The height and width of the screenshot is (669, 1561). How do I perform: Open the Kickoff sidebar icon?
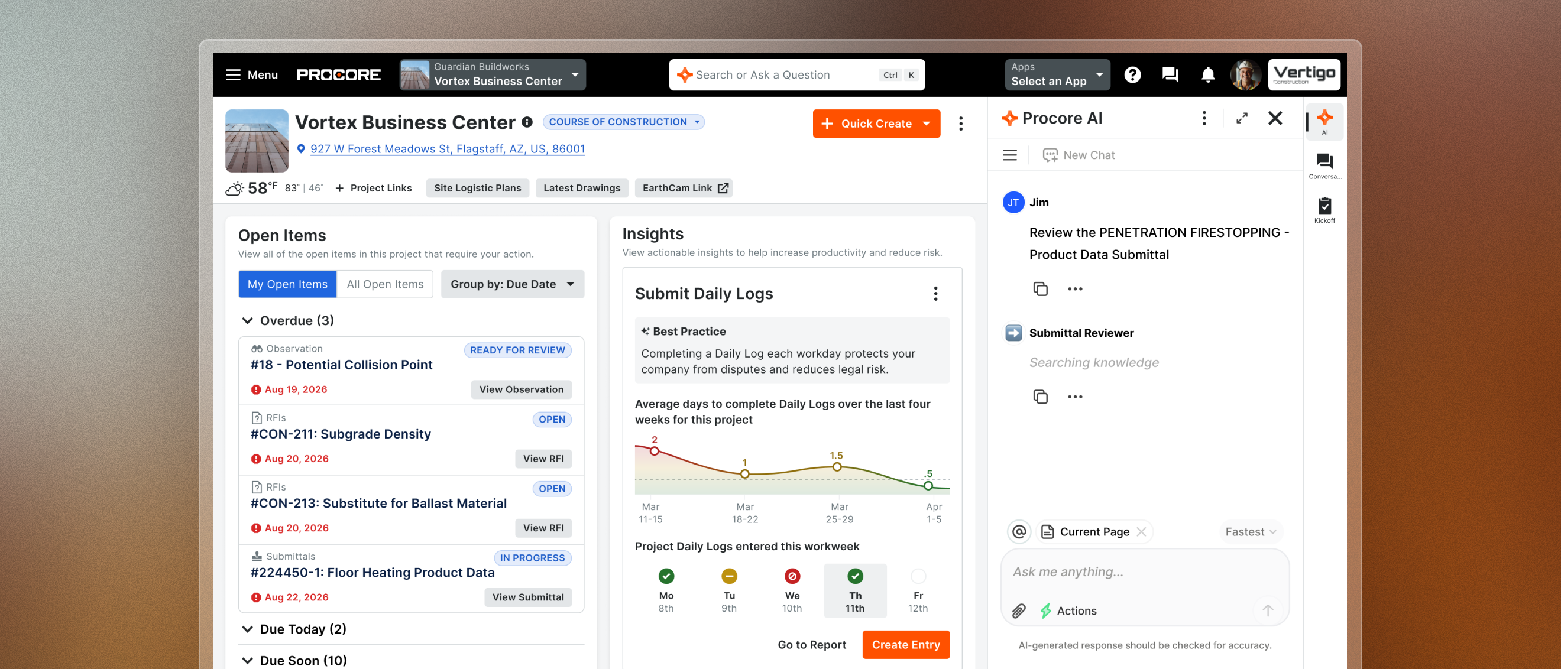pos(1324,210)
